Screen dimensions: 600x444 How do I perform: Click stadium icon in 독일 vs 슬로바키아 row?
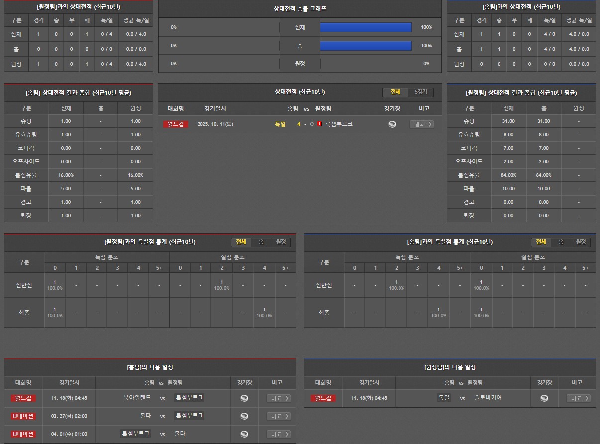pyautogui.click(x=544, y=398)
